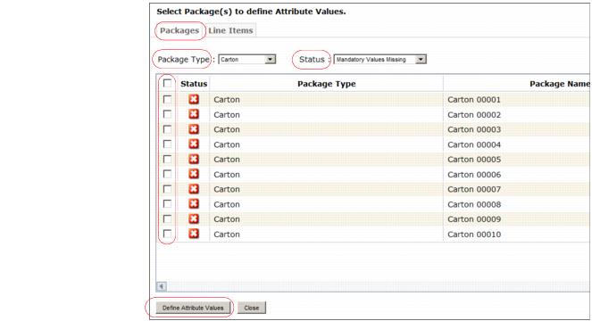This screenshot has width=592, height=321.
Task: Check the box for Carton 00006
Action: pos(167,174)
